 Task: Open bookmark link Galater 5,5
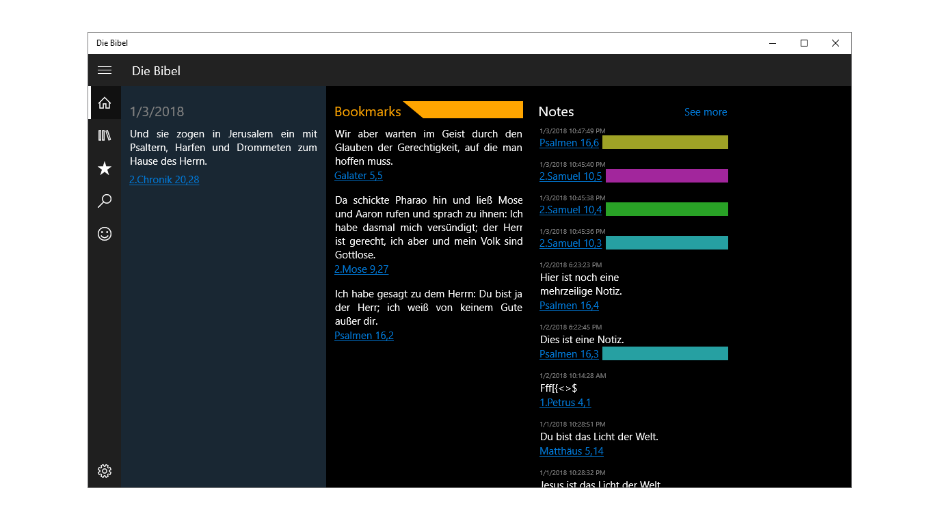tap(358, 176)
